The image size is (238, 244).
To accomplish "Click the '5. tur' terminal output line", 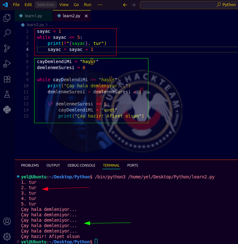I will point(29,204).
